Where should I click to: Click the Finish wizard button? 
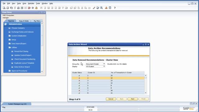tap(144, 99)
